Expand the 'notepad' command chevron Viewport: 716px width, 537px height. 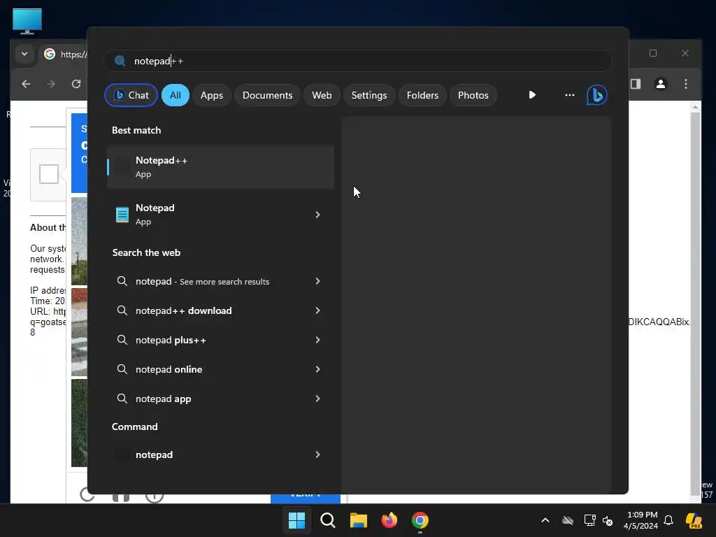[x=318, y=454]
